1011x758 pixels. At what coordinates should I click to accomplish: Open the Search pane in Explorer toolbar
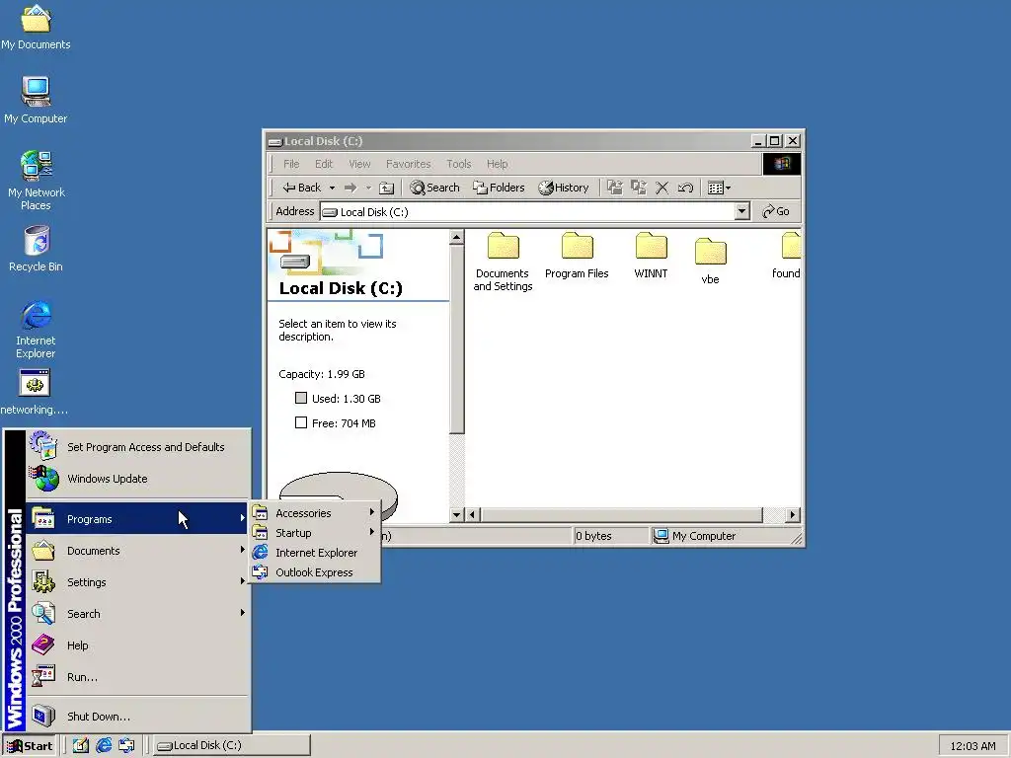point(435,188)
